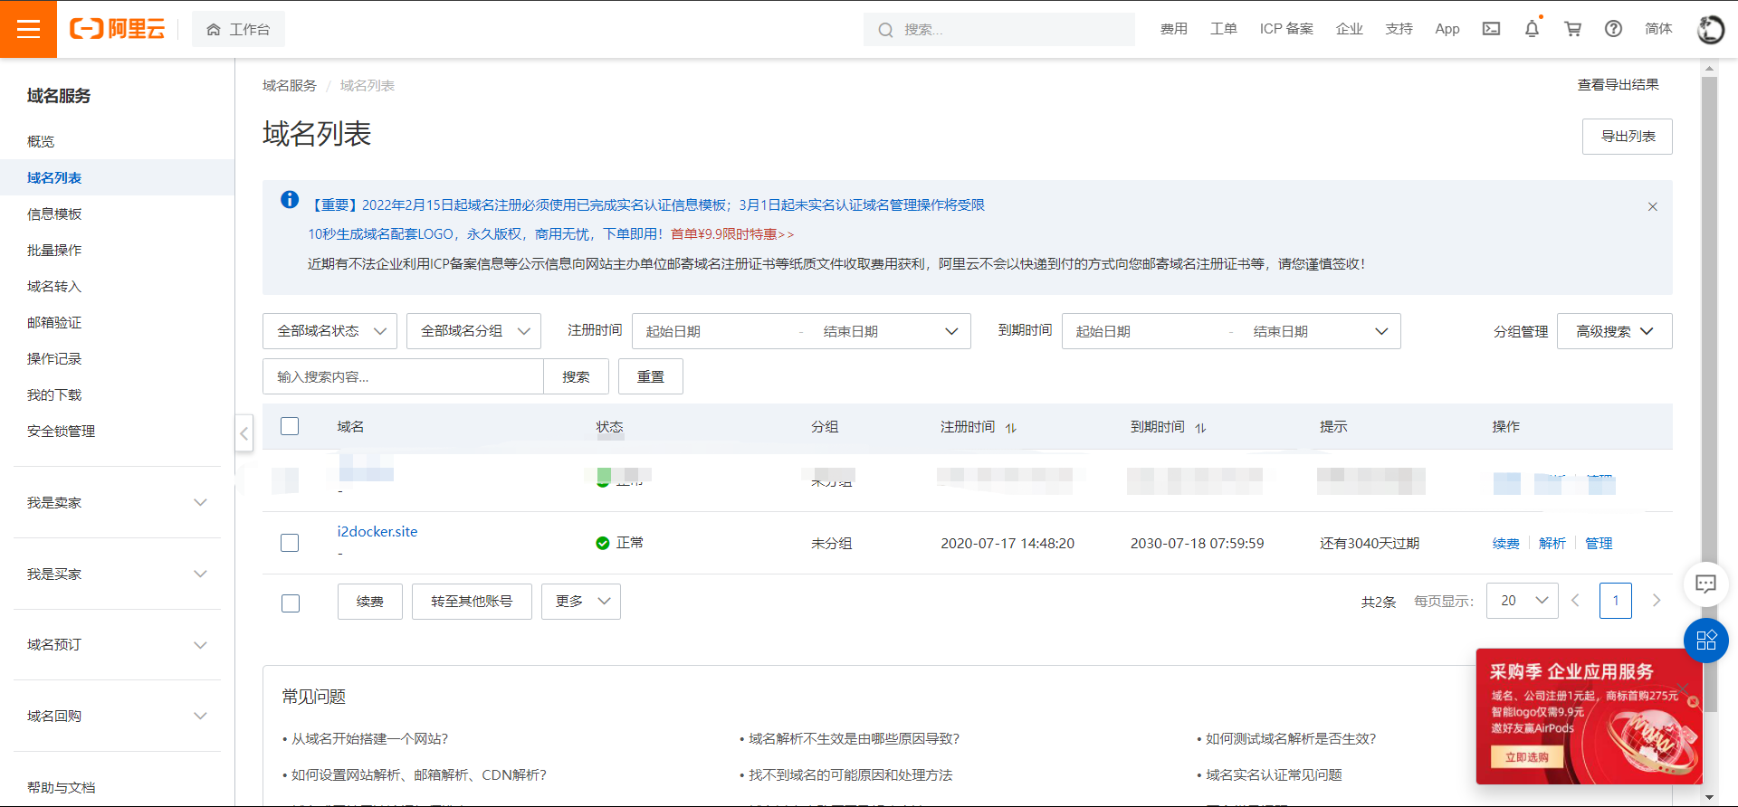This screenshot has width=1738, height=807.
Task: Sort by 注册时间 column
Action: [x=1011, y=428]
